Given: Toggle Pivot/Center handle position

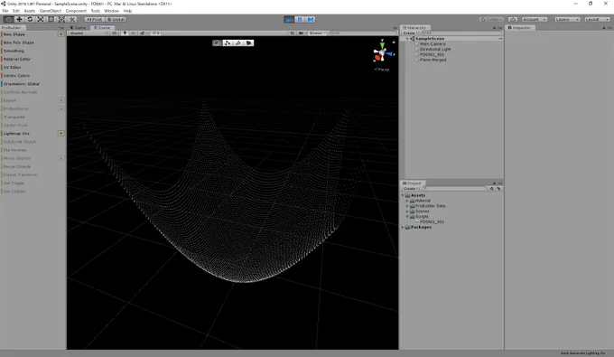Looking at the screenshot, I should pos(95,19).
